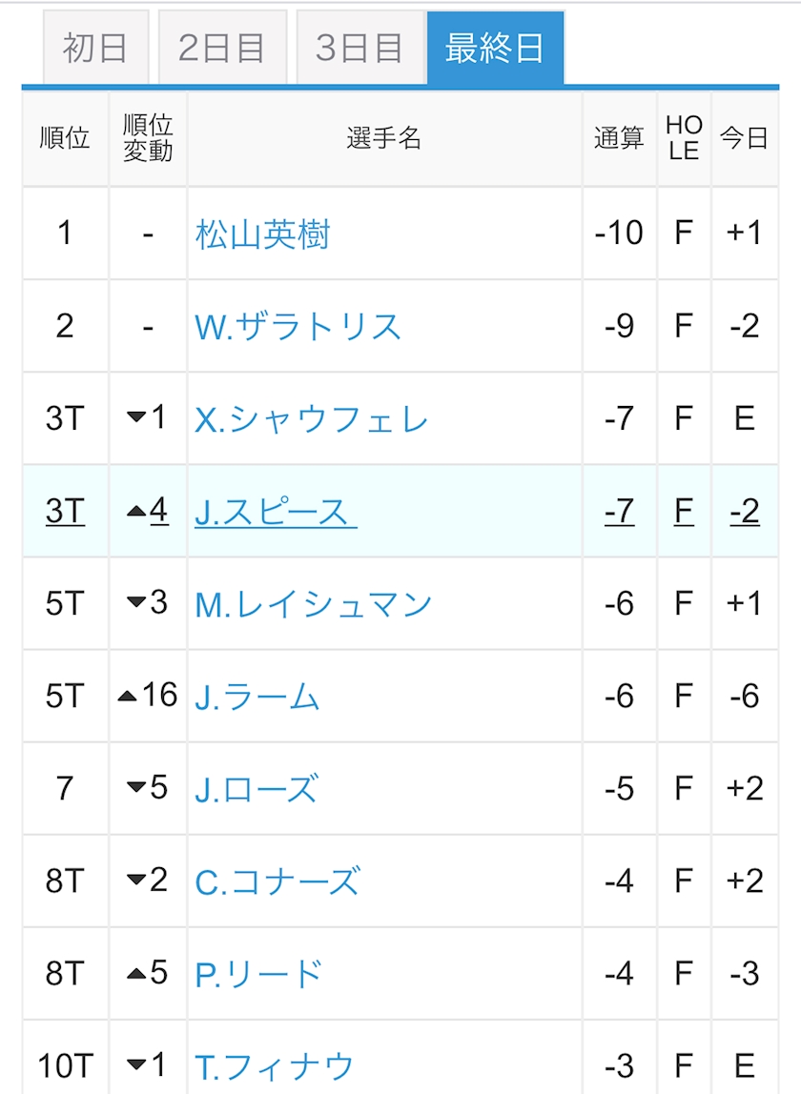Visit M.レイシュマン player link
The width and height of the screenshot is (801, 1094).
[x=314, y=604]
